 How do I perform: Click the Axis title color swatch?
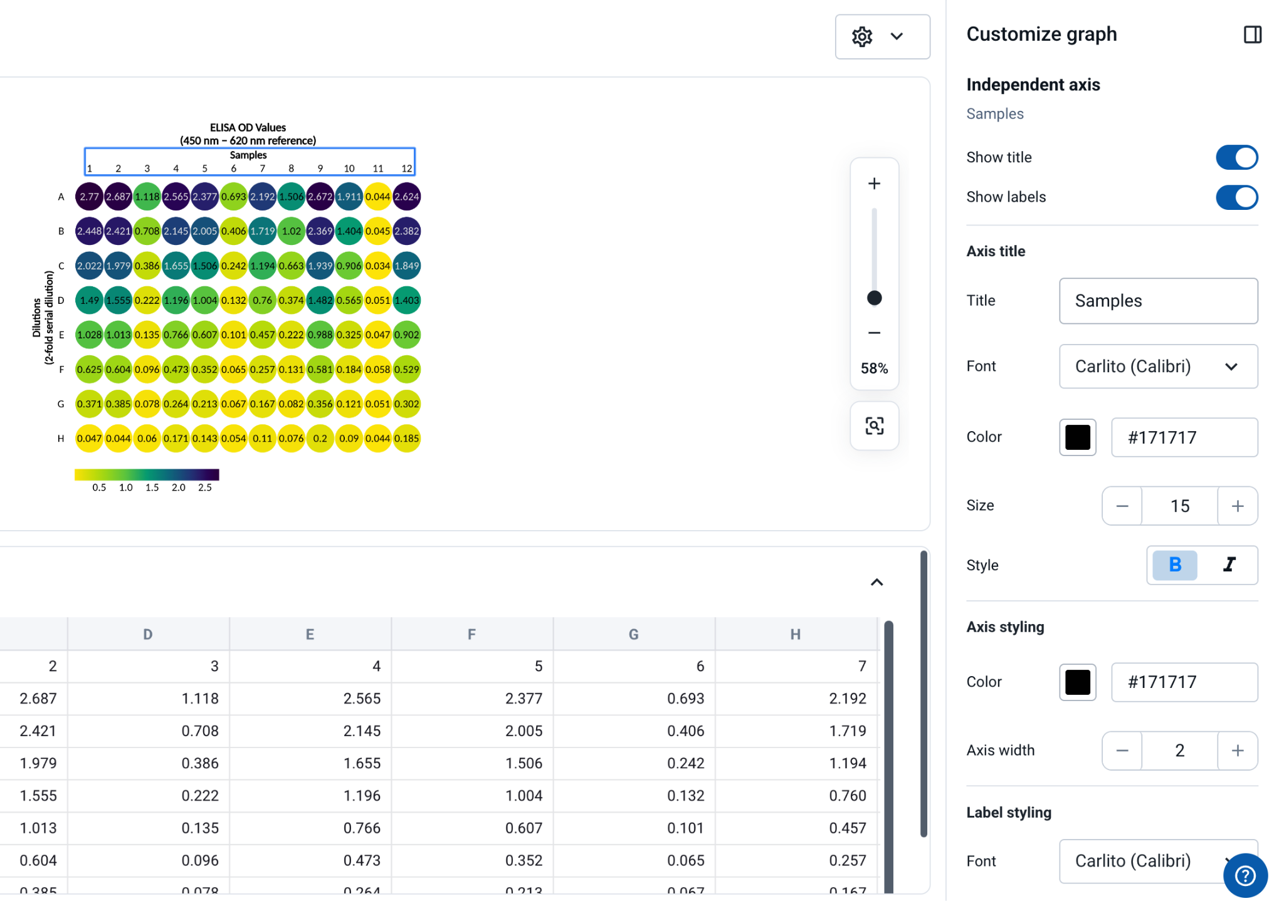click(1078, 437)
